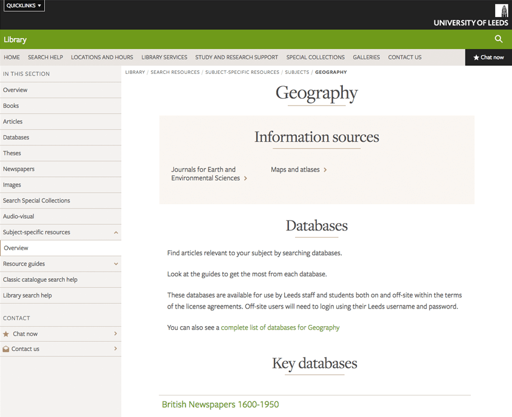
Task: Click the Library title in green bar
Action: click(15, 39)
